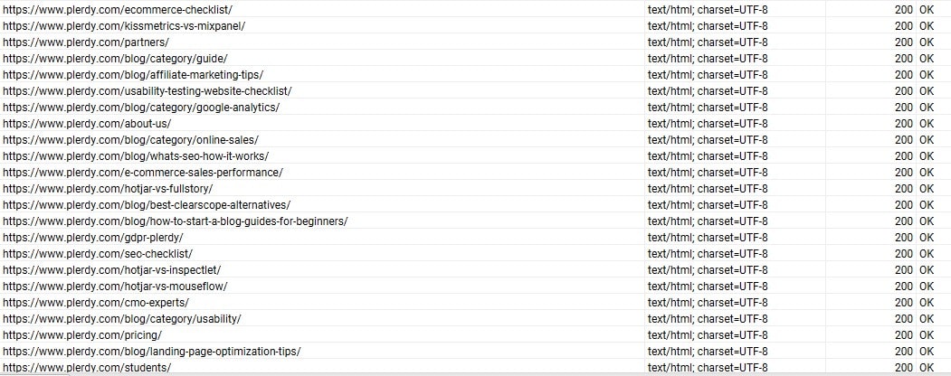Select the pricing page URL cell

click(x=322, y=334)
